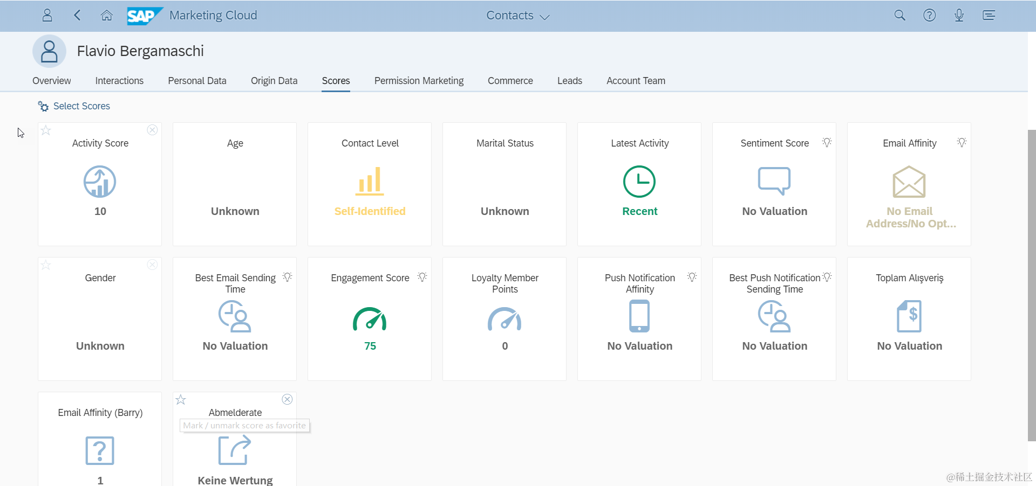The width and height of the screenshot is (1036, 486).
Task: Click the Unknown value on Marital Status tile
Action: pyautogui.click(x=505, y=211)
